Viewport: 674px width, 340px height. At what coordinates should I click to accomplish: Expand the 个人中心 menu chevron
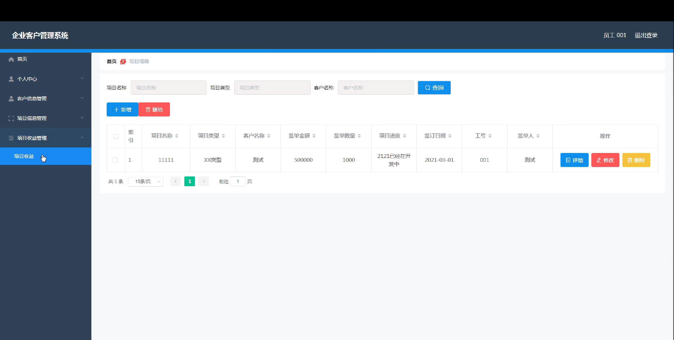click(x=82, y=78)
